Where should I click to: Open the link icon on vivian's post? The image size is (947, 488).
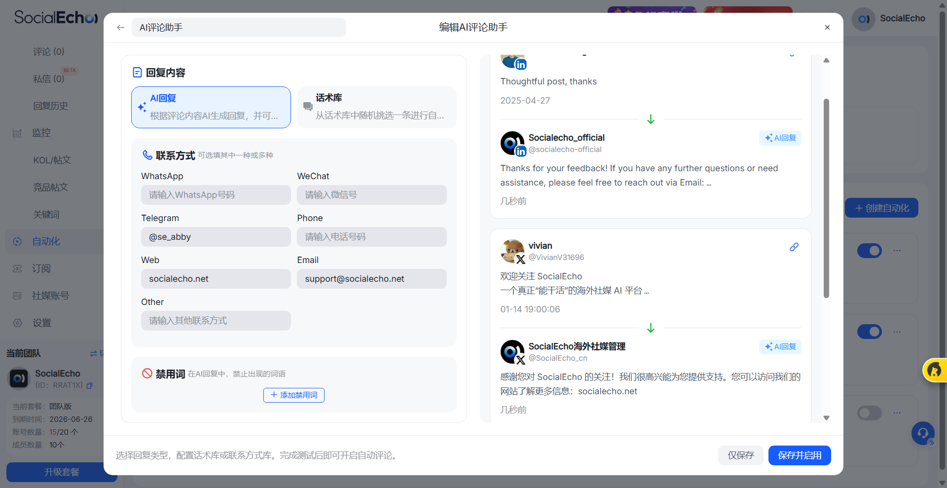(x=794, y=247)
